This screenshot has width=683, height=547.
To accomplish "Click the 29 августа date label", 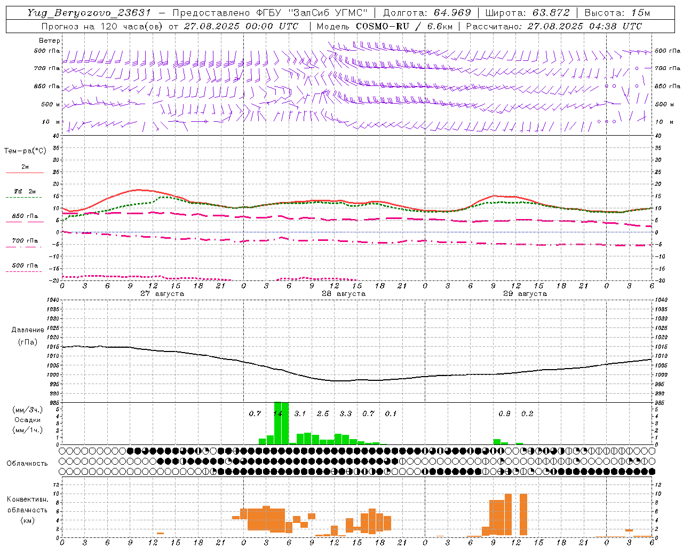I will (525, 294).
